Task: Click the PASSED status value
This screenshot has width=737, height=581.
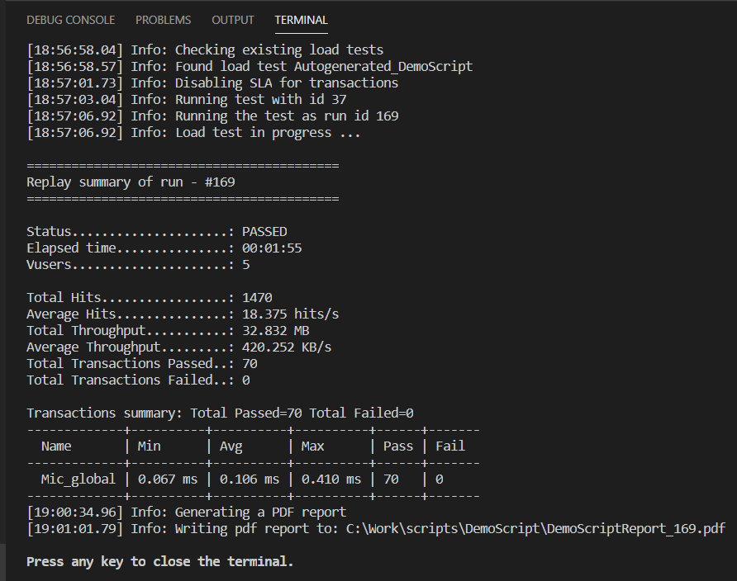Action: (x=264, y=232)
